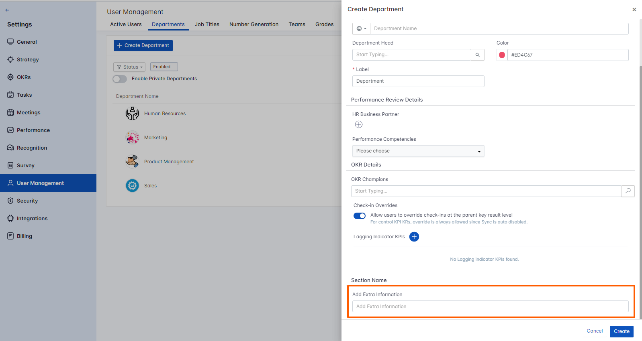Remove the Enabled status filter chip
Screen dimensions: 642x341
point(164,67)
